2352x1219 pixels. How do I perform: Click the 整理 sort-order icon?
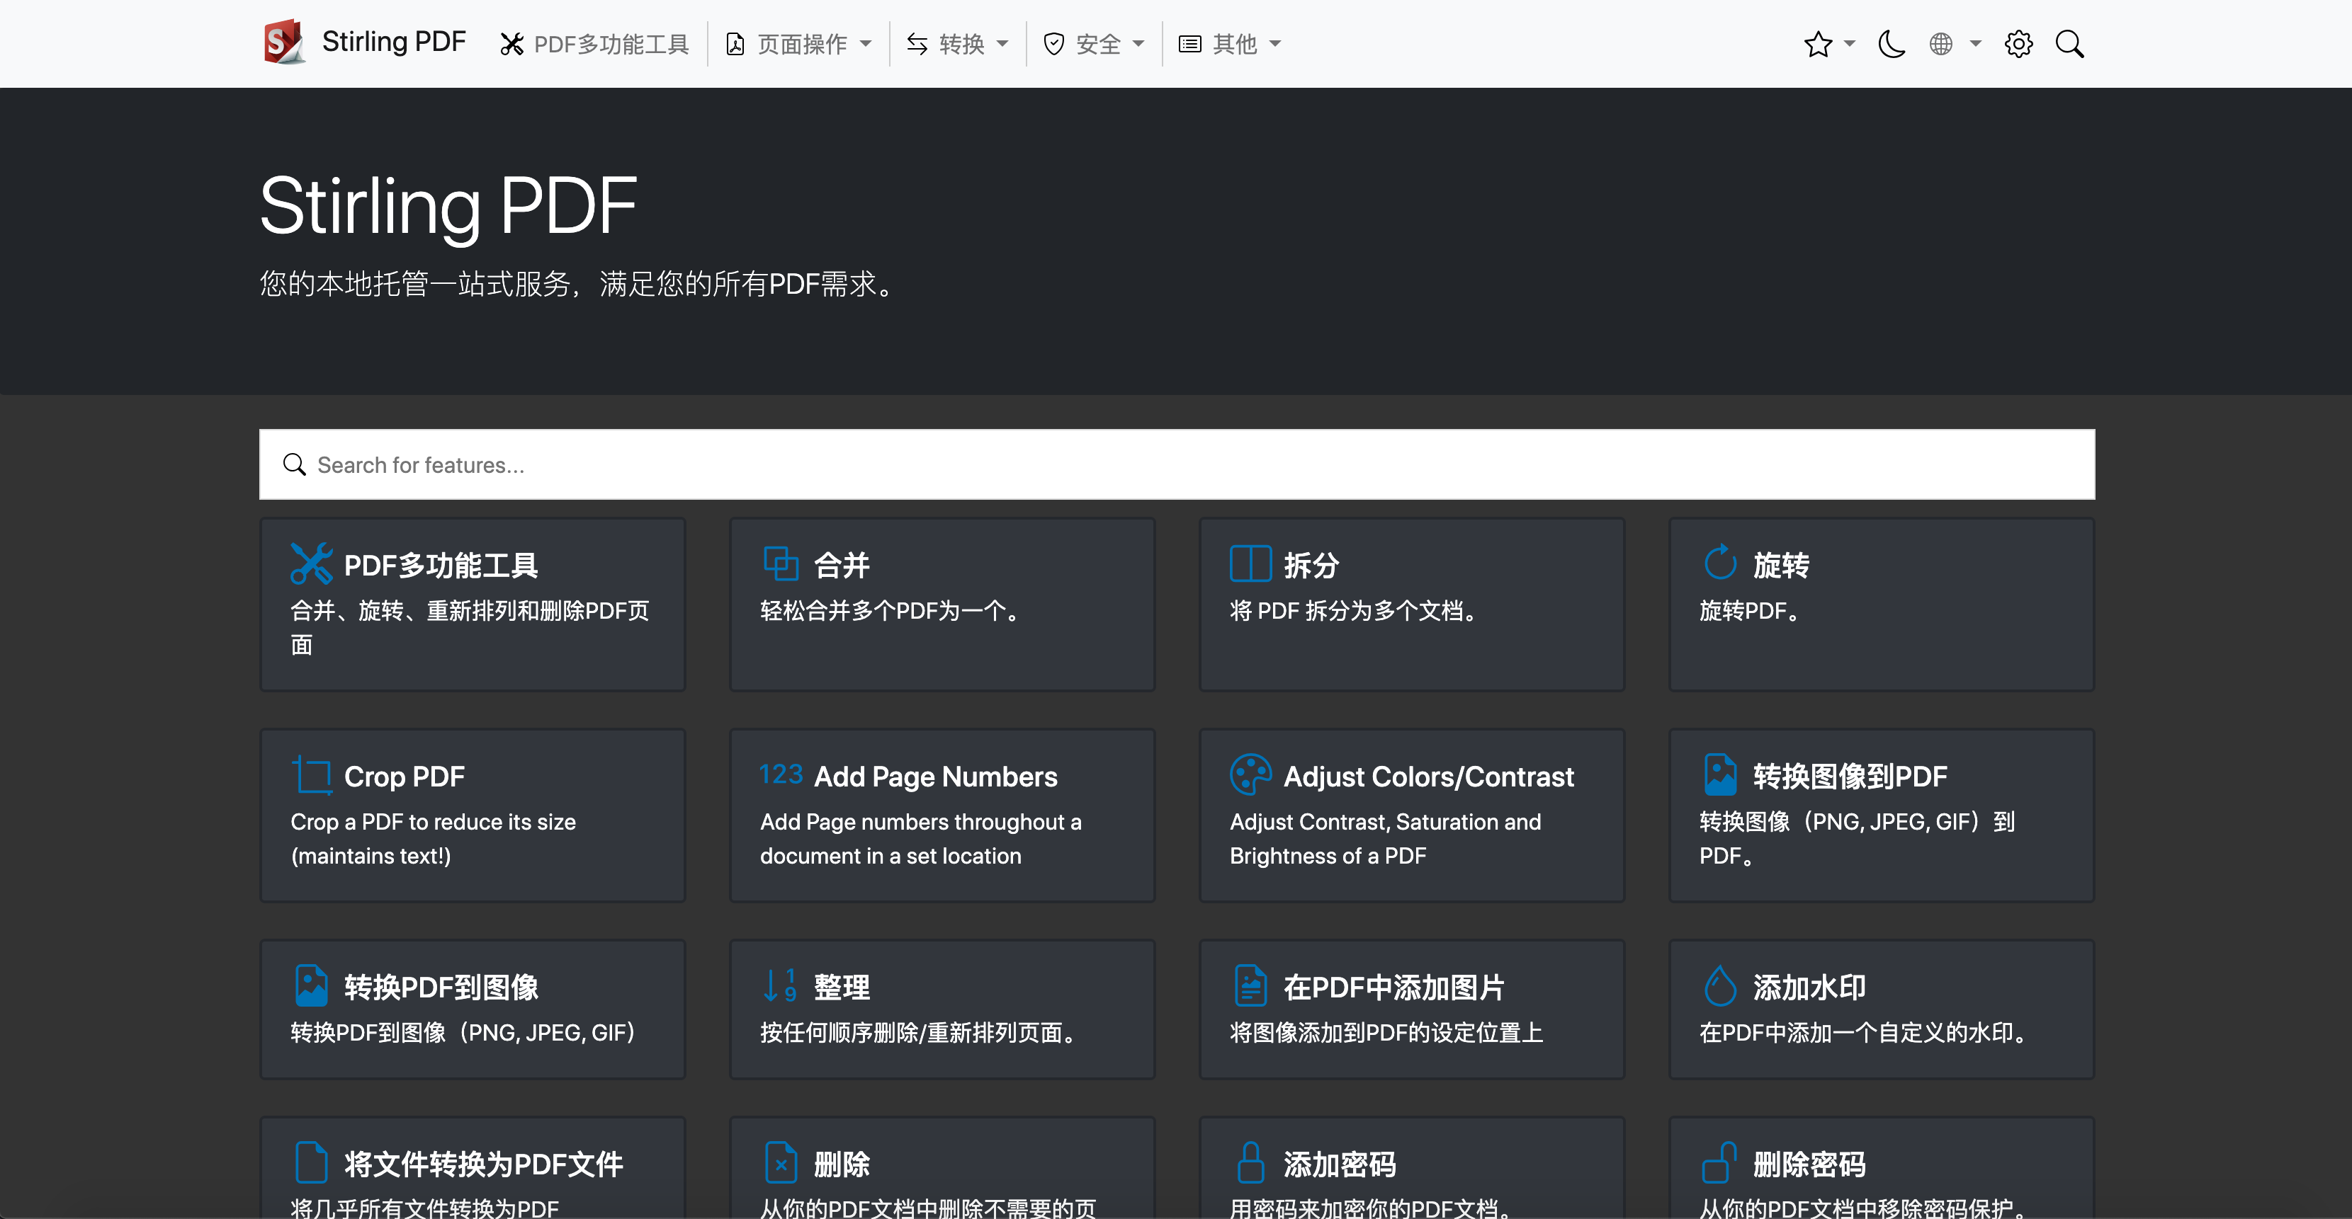pos(781,985)
